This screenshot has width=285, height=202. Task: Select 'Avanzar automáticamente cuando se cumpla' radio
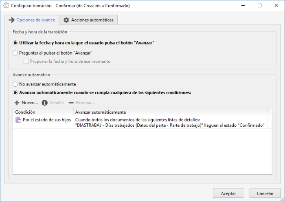click(x=15, y=93)
